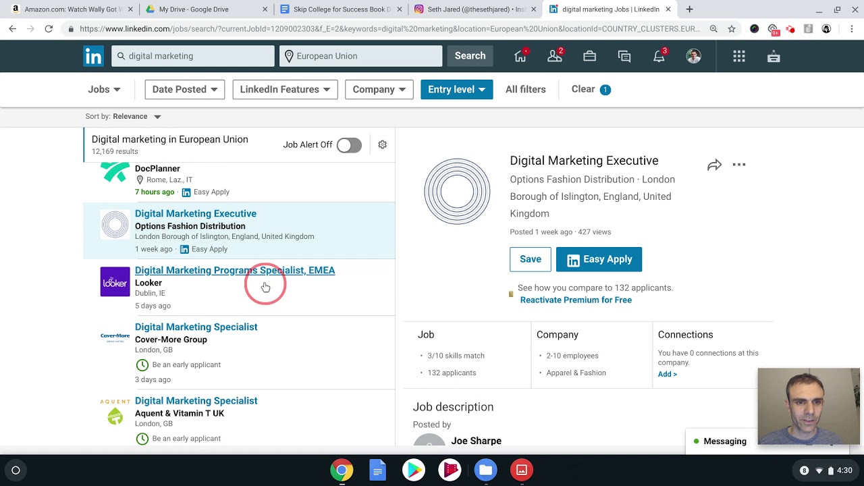Toggle Job Alert switch on
The image size is (864, 486).
pos(349,145)
